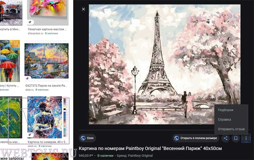Click the Бренд: Paintboy Original text
Screen dimensions: 254x160
(x=135, y=156)
